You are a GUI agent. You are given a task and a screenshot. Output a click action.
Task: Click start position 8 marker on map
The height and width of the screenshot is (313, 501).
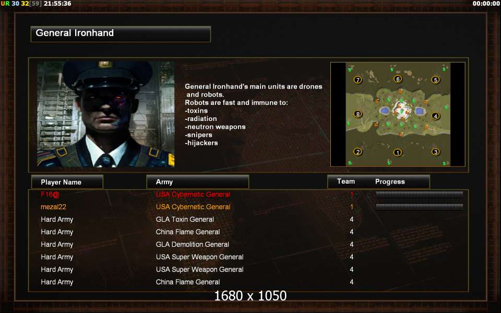358,114
